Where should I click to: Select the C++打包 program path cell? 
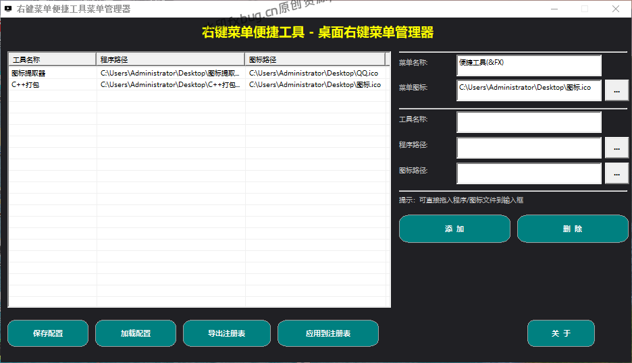tap(171, 84)
